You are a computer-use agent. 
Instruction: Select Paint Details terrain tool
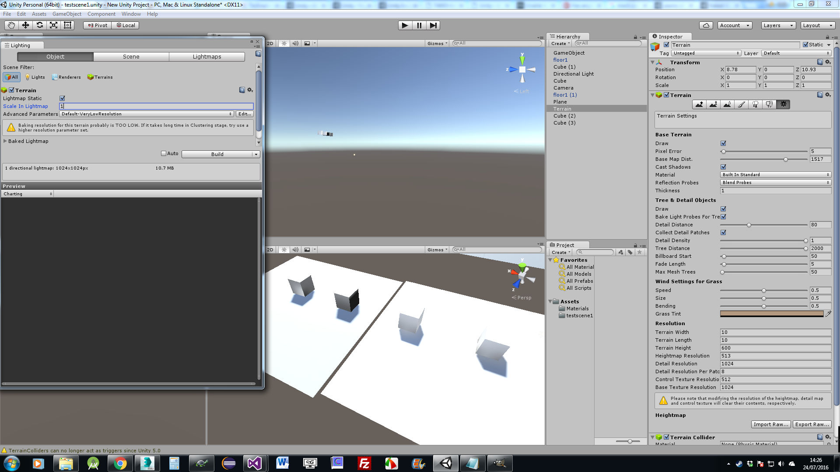click(x=769, y=104)
